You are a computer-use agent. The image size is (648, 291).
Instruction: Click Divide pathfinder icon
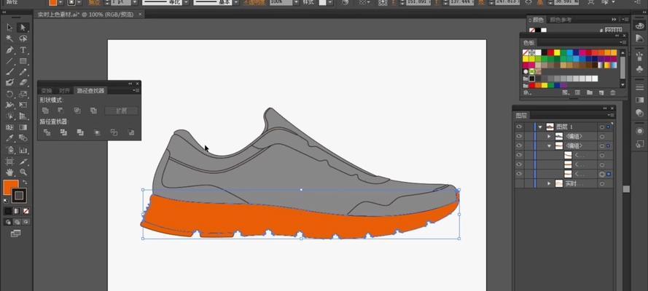[47, 132]
